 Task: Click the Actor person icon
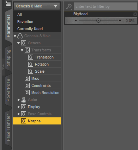[24, 100]
